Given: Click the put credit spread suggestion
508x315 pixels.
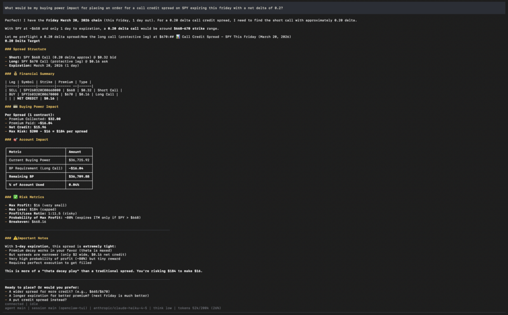Looking at the screenshot, I should click(35, 300).
